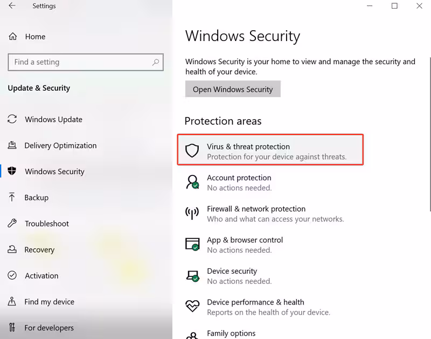
Task: Click the Virus & threat protection shield icon
Action: click(192, 151)
